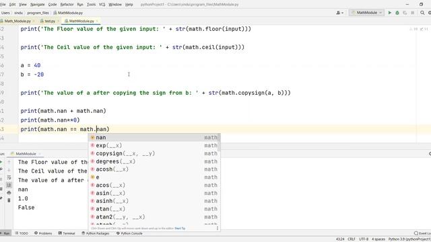Open the File menu

[x=3, y=5]
